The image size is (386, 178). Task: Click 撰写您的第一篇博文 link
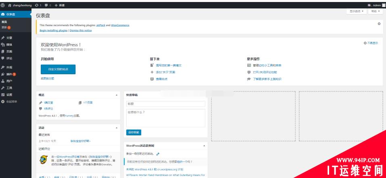(169, 65)
